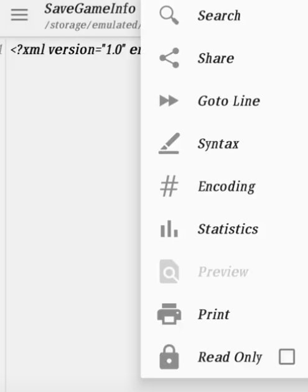Select the Search menu entry
The height and width of the screenshot is (392, 308).
pos(225,16)
